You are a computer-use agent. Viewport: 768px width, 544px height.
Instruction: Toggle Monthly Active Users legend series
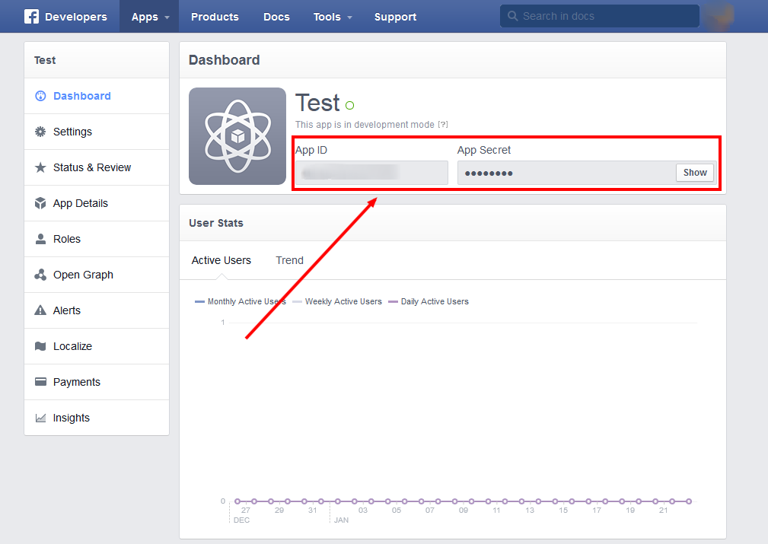[x=241, y=301]
